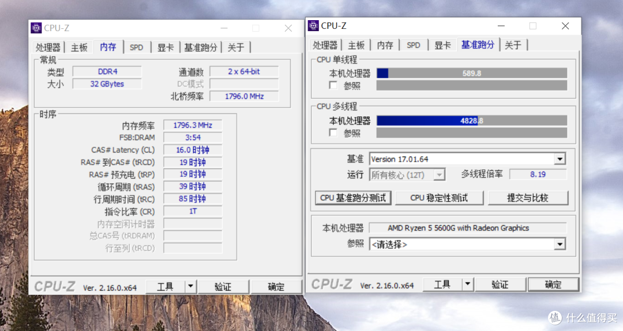Open 显卡 tab in right window
The width and height of the screenshot is (623, 331).
442,45
